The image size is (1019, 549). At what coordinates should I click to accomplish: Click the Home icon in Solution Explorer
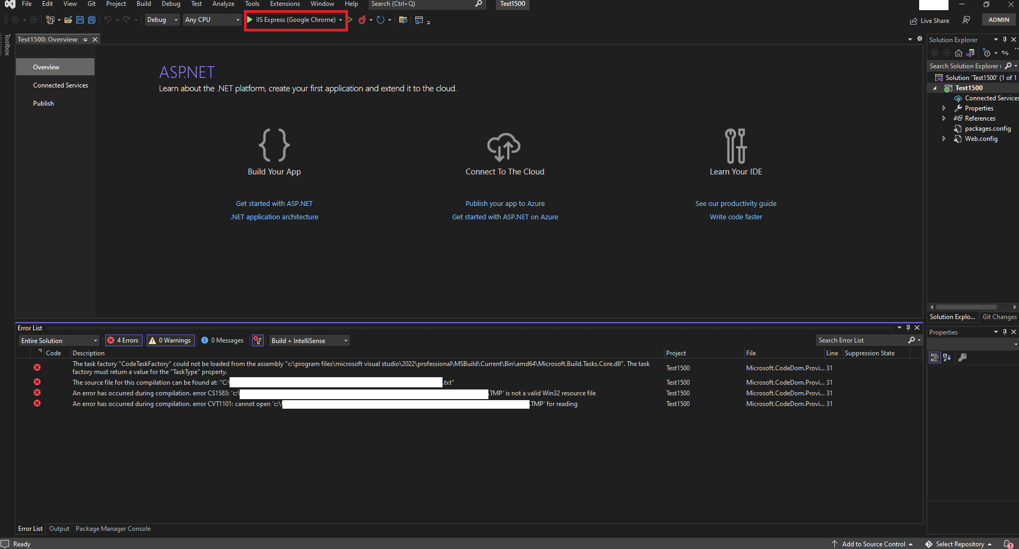959,53
